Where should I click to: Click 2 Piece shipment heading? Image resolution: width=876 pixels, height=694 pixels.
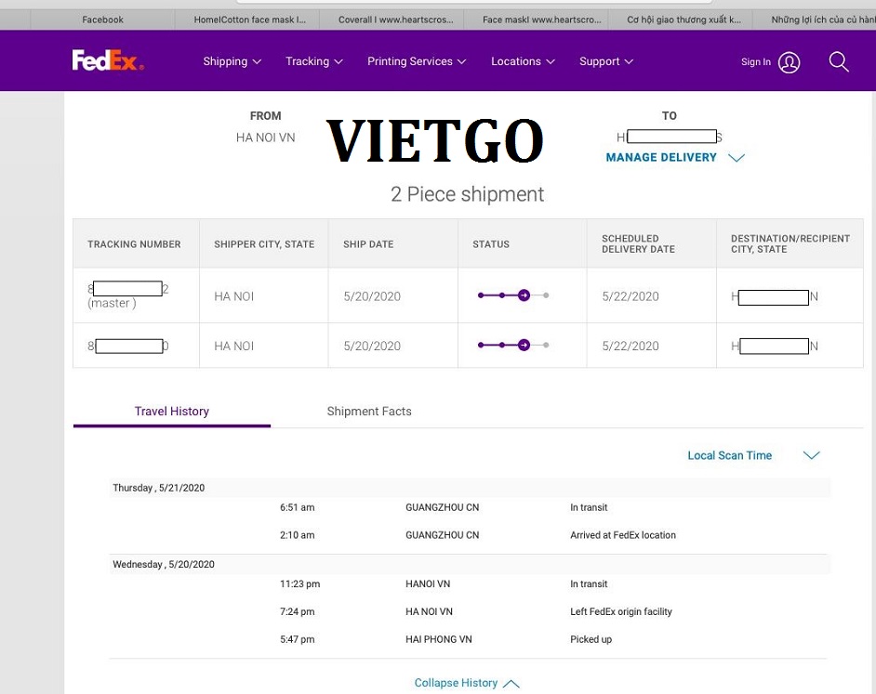[467, 194]
